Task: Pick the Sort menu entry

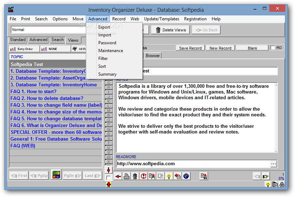Action: [102, 66]
